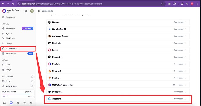Open settings gear icon in sidebar
This screenshot has height=106, width=201.
[31, 103]
